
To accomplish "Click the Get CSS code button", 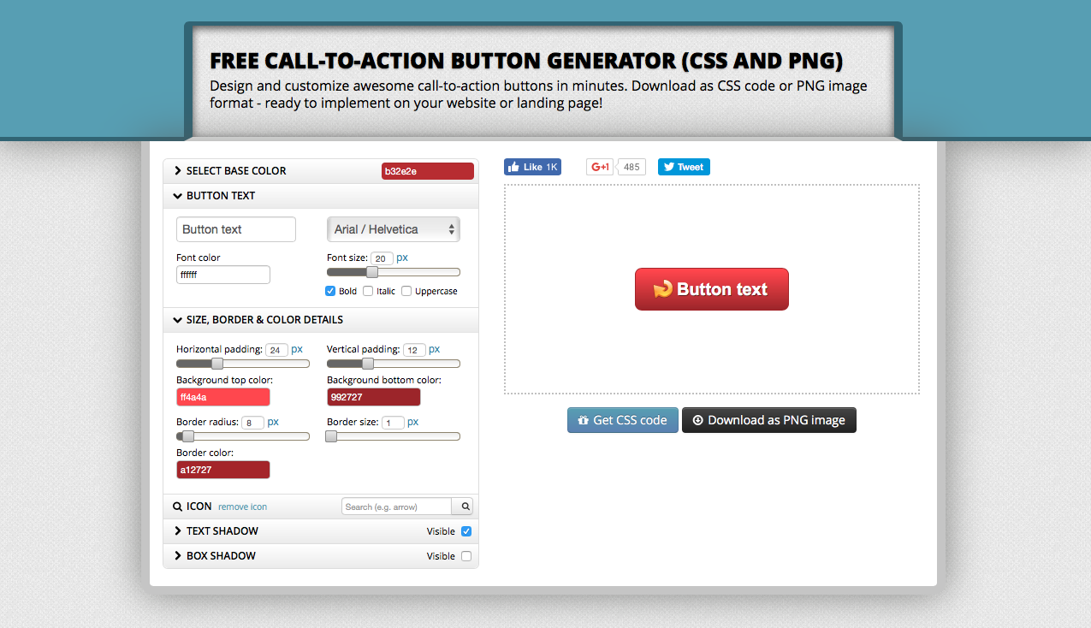I will pos(622,420).
